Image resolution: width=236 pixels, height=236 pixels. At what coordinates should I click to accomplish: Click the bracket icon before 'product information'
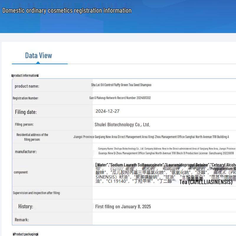point(12,76)
